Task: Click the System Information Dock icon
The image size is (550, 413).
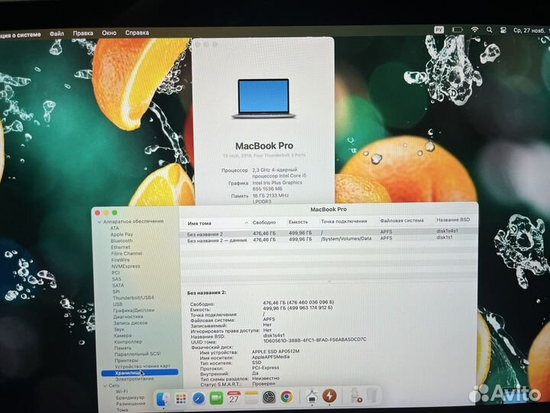Action: [312, 396]
